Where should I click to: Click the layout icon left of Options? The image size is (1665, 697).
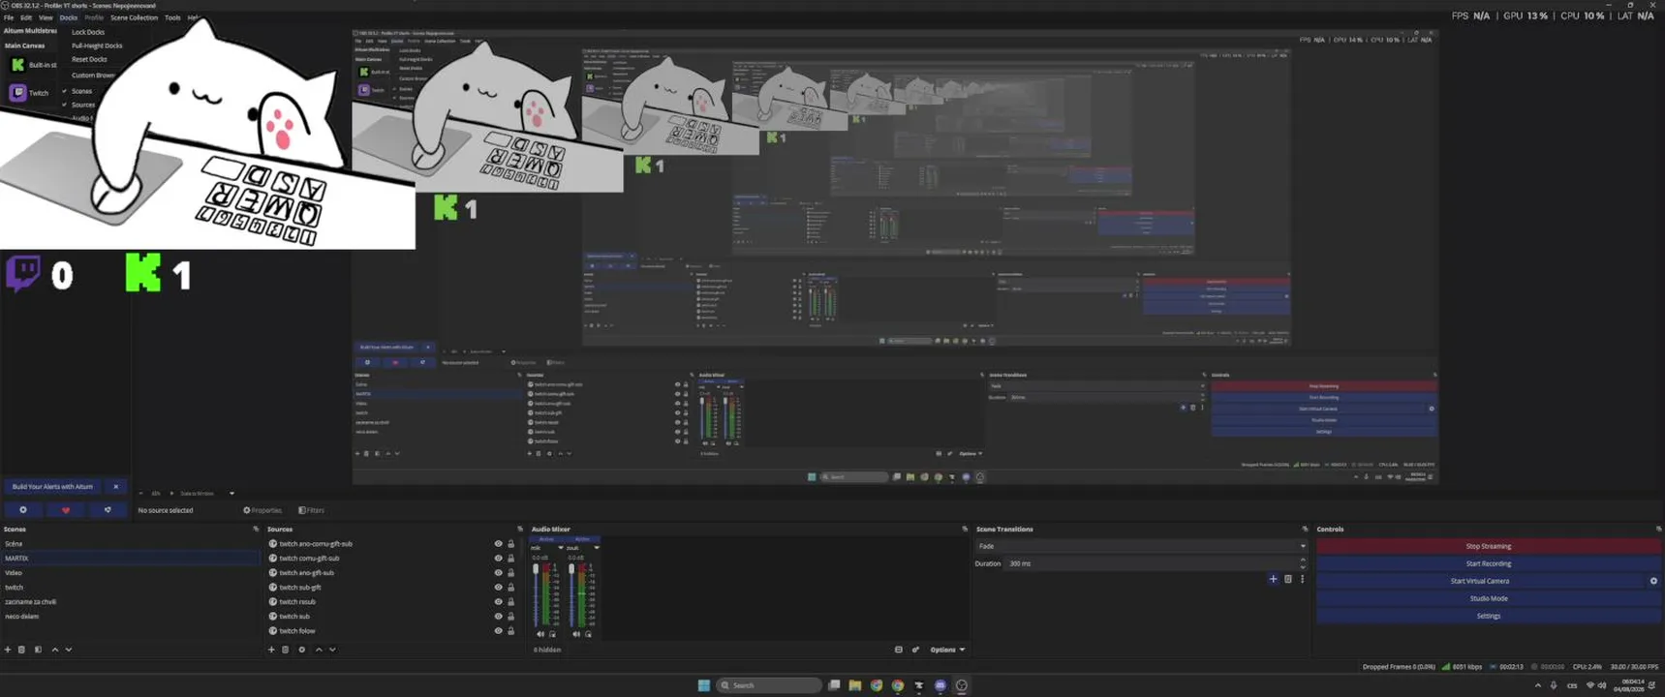click(x=899, y=650)
